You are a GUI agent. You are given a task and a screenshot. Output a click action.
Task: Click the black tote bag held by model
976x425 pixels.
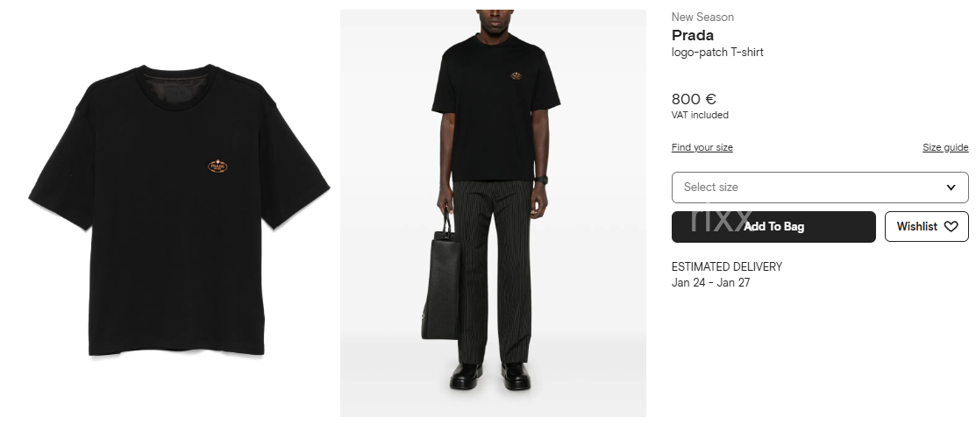pos(441,281)
